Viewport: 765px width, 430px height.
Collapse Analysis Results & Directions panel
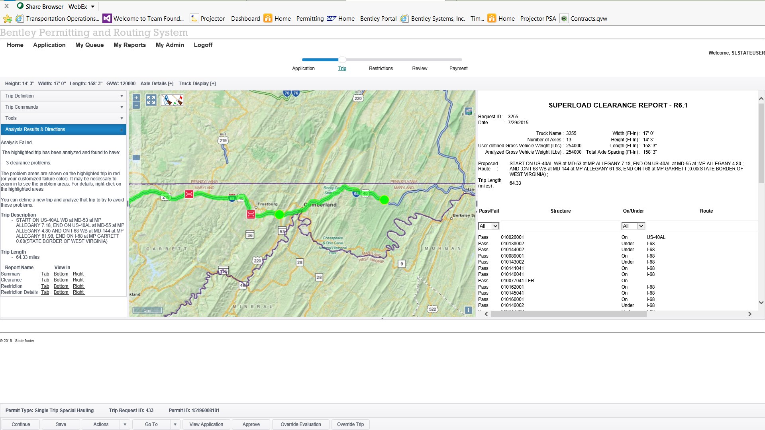pyautogui.click(x=121, y=130)
